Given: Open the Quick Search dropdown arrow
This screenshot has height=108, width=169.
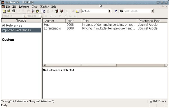Looking at the screenshot, I should coord(152,11).
